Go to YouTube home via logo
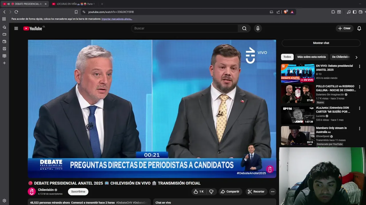Image resolution: width=366 pixels, height=205 pixels. 33,28
